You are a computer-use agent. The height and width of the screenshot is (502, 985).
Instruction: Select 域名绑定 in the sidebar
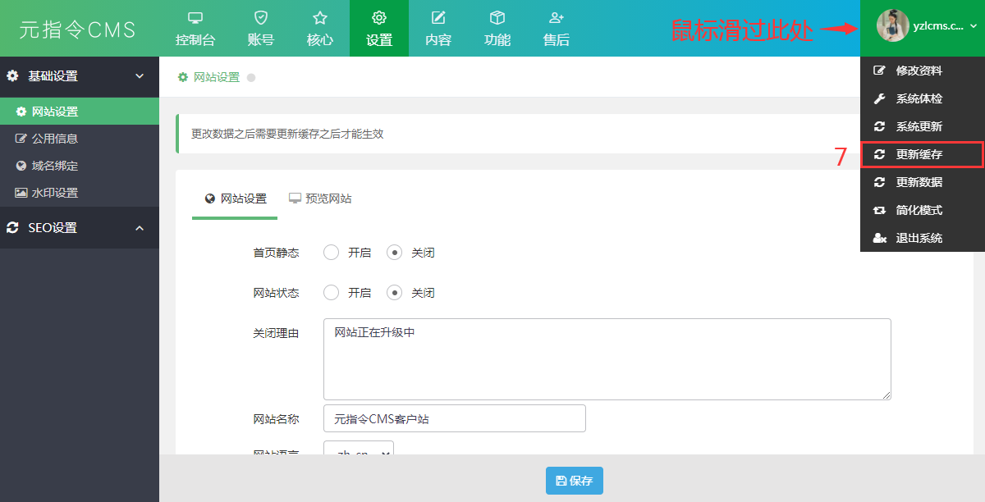click(x=80, y=166)
